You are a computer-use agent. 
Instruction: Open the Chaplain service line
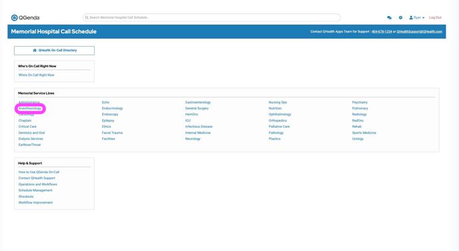click(x=25, y=121)
